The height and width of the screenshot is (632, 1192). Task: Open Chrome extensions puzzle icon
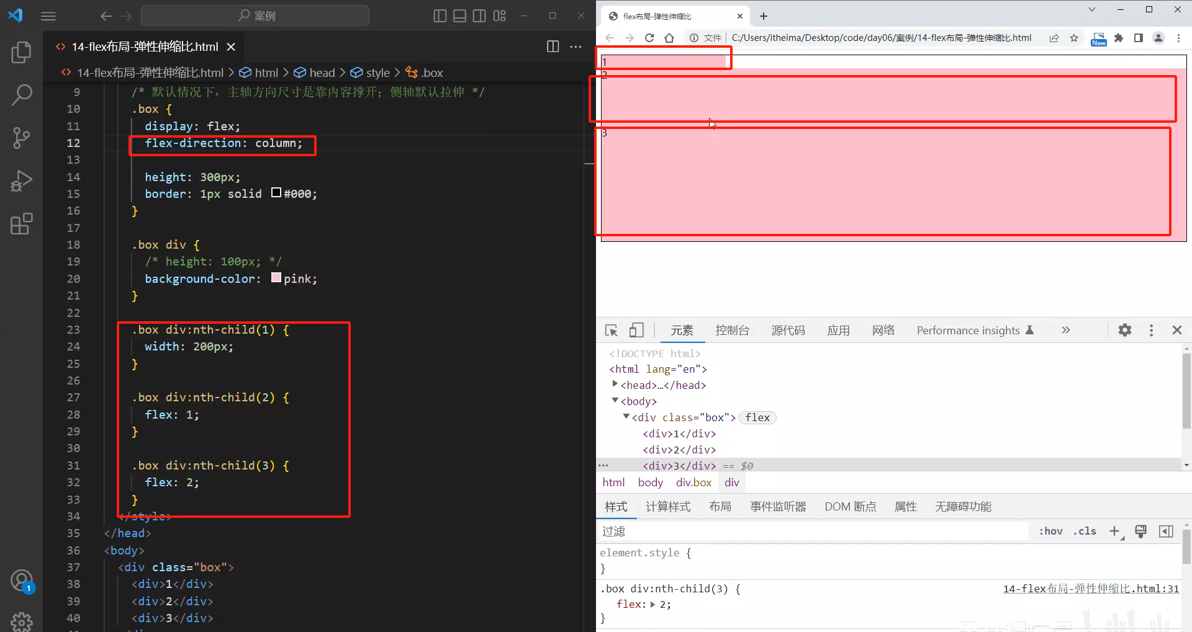[x=1119, y=38]
